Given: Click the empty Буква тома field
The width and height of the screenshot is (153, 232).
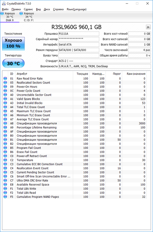Looking at the screenshot, I should pos(79,56).
